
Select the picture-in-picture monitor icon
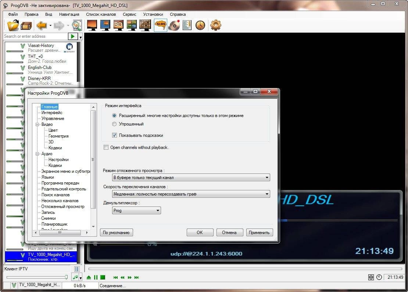point(105,25)
